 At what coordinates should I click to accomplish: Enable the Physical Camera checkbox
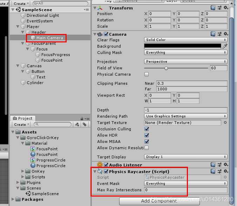147,74
